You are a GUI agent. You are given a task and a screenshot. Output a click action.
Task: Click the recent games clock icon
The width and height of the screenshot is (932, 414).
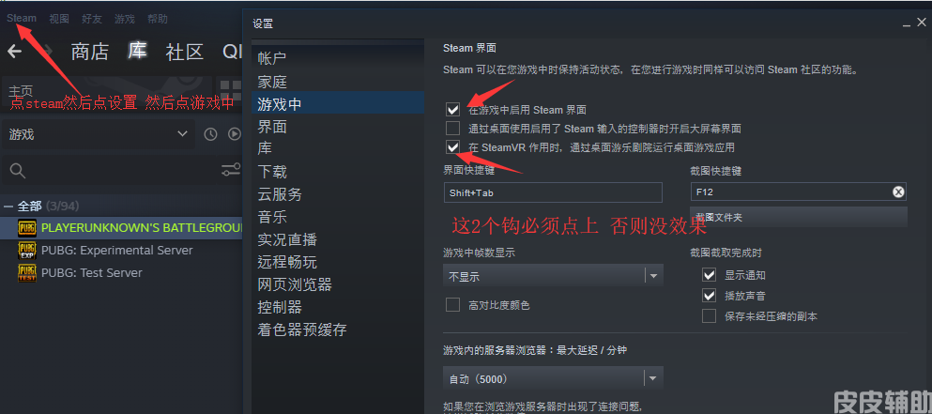[210, 134]
